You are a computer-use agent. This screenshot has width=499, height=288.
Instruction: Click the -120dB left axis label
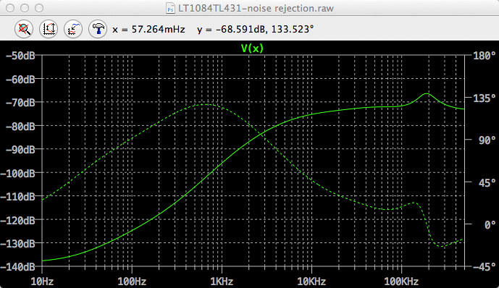[x=18, y=220]
